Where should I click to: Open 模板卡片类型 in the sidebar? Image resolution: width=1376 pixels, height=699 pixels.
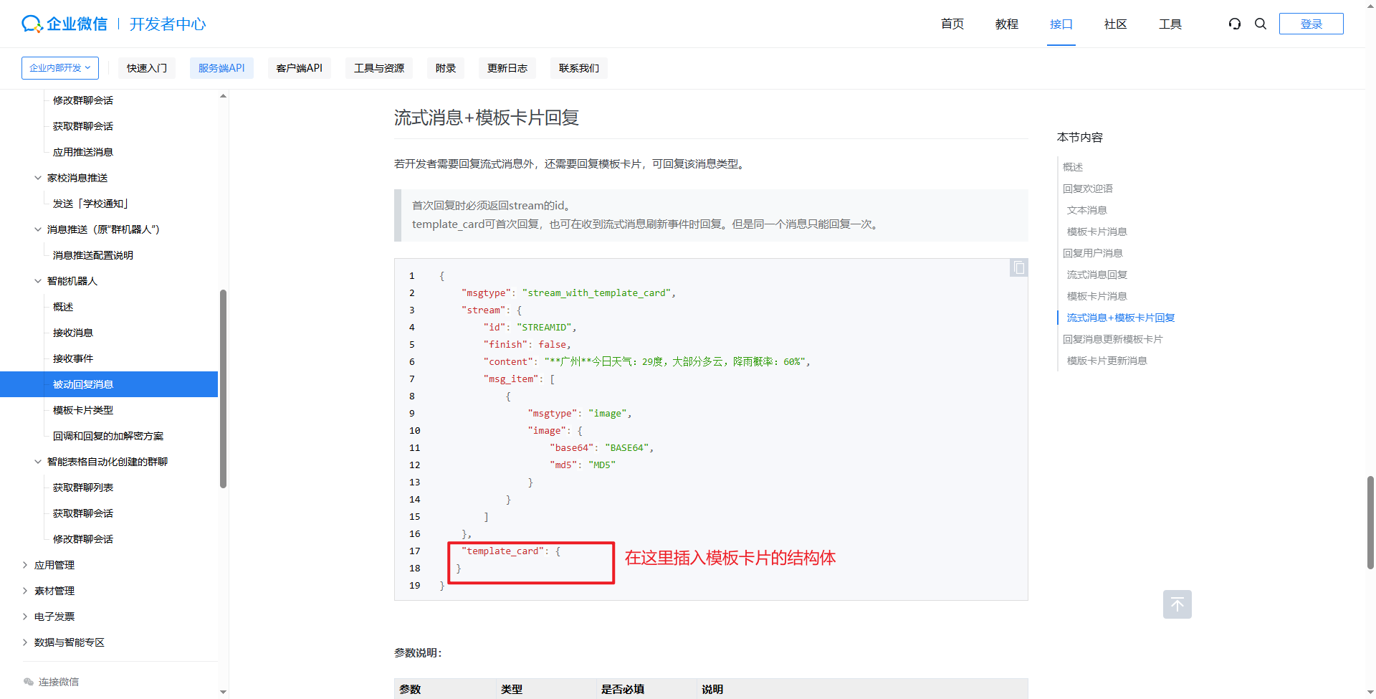(x=83, y=410)
